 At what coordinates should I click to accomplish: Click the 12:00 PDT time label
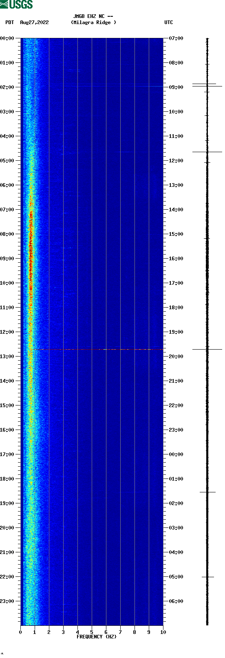[7, 332]
